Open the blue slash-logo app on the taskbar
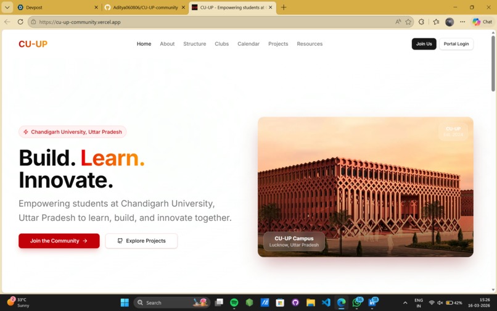The width and height of the screenshot is (497, 311). [x=265, y=302]
